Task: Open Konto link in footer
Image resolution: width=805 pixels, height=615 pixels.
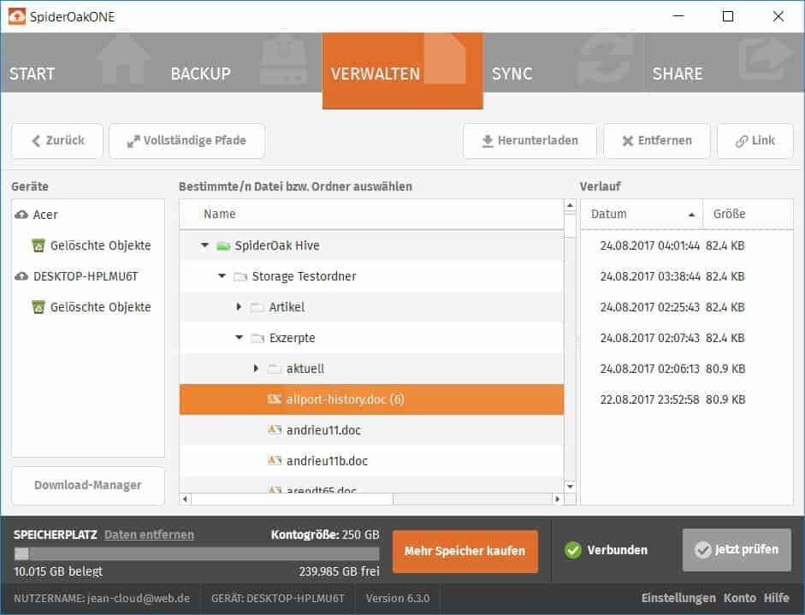Action: [739, 598]
